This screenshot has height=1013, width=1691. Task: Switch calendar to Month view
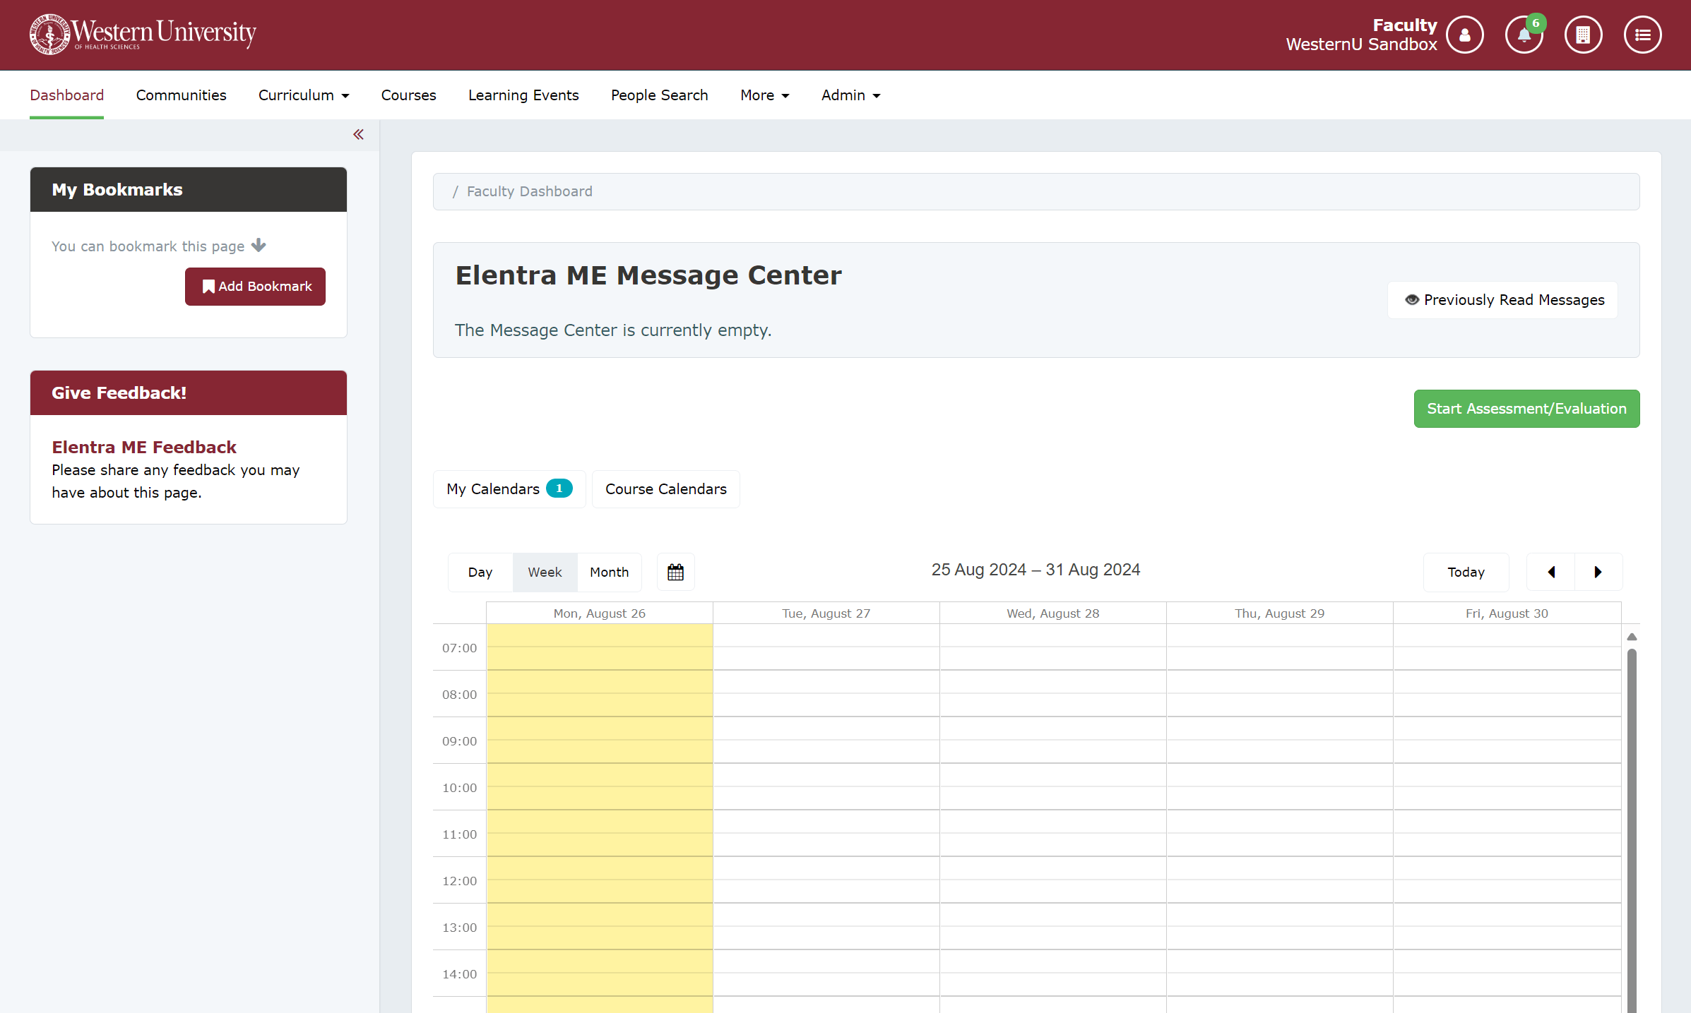click(609, 572)
